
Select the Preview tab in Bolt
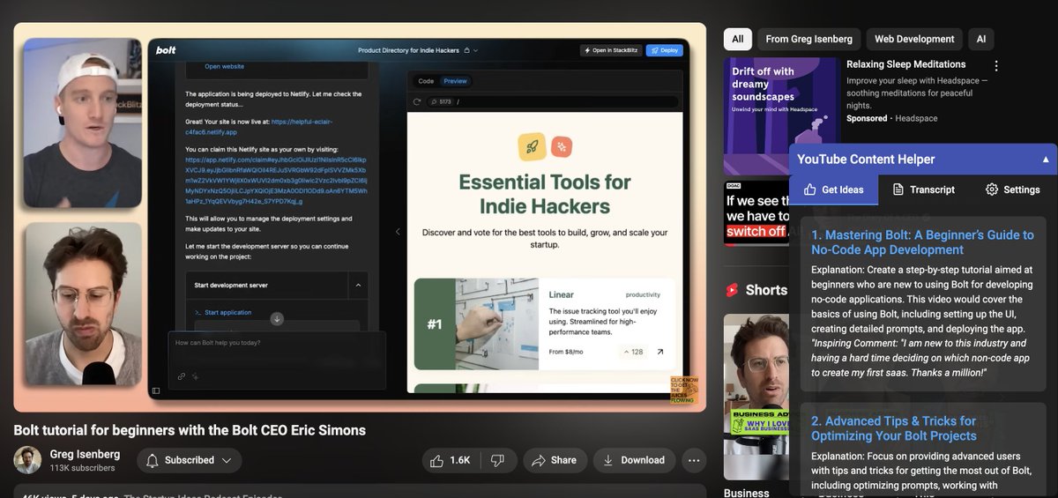(455, 81)
